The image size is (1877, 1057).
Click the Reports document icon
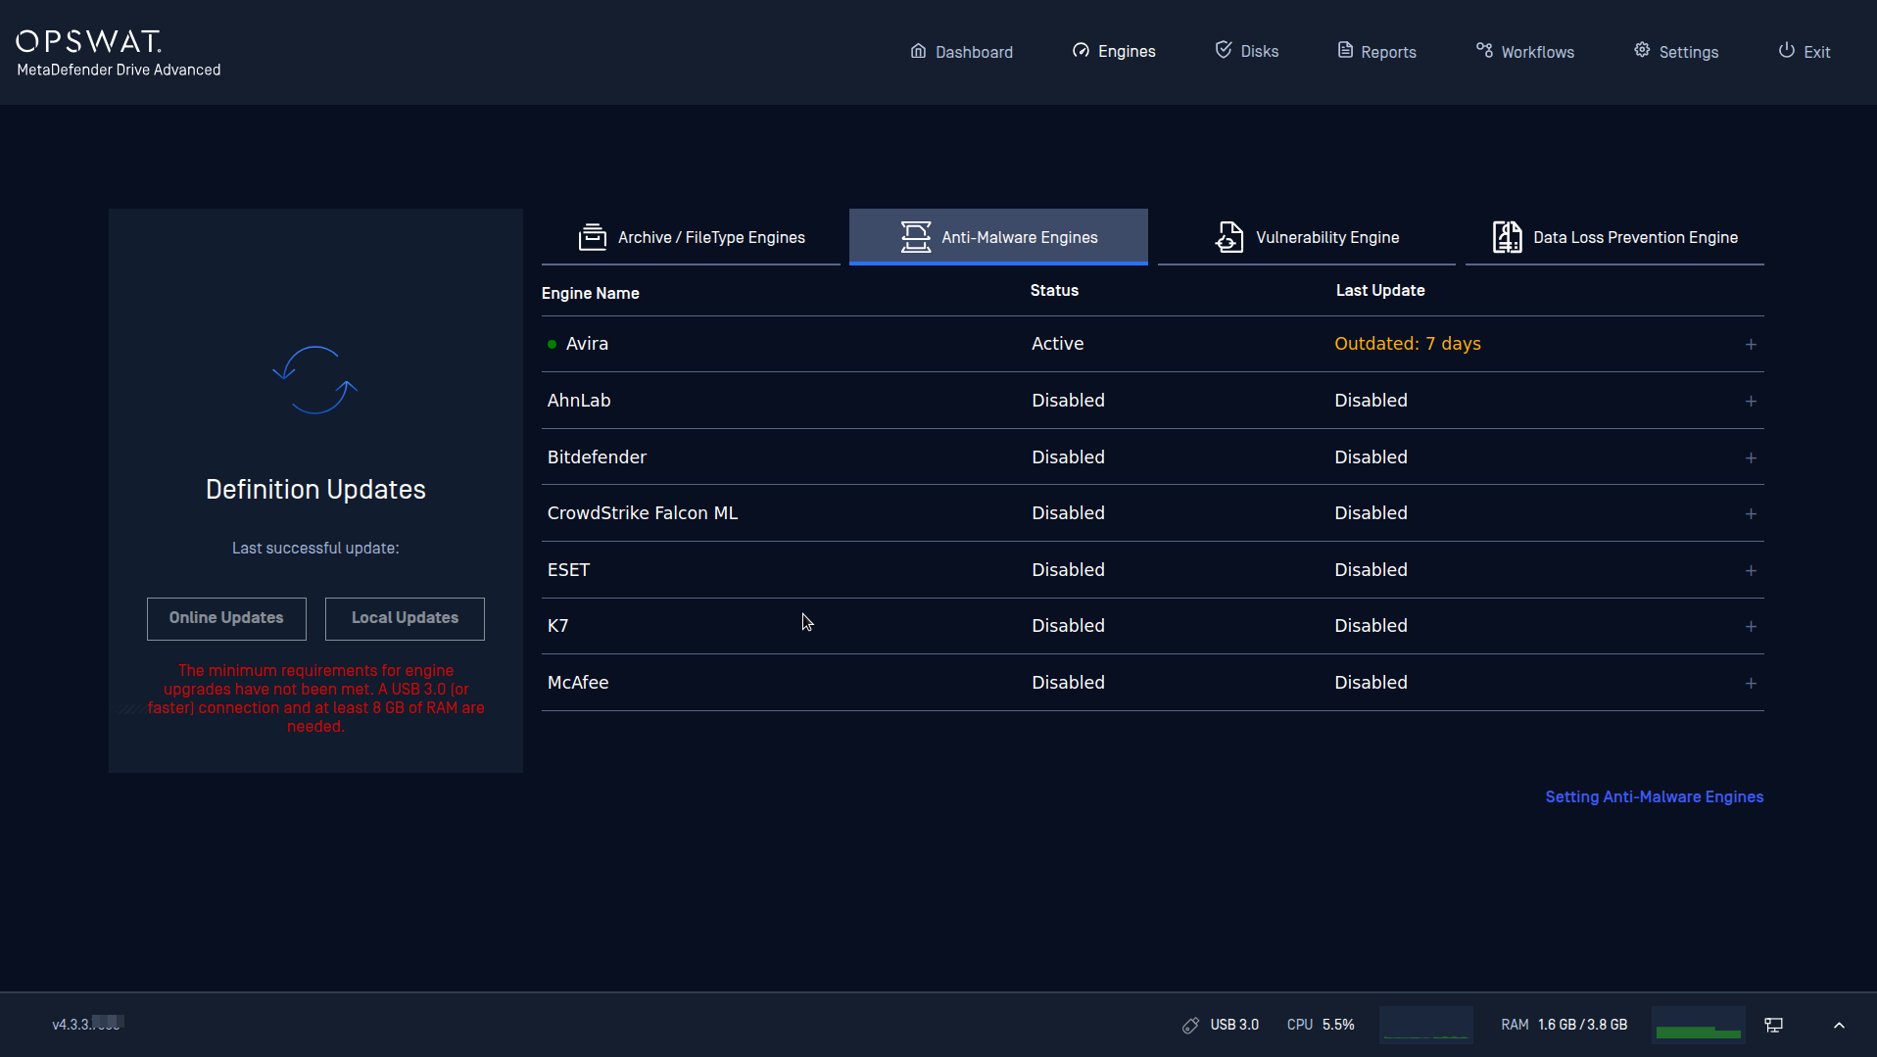(1345, 50)
